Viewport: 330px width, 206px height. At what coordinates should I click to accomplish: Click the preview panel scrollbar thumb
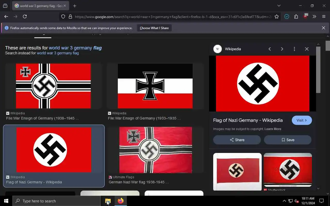pyautogui.click(x=318, y=70)
